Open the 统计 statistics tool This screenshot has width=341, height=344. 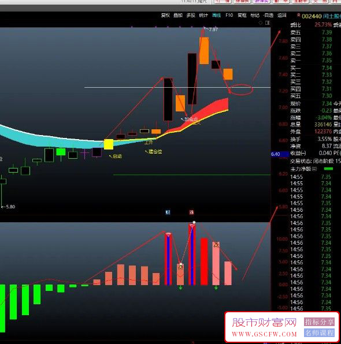[203, 15]
